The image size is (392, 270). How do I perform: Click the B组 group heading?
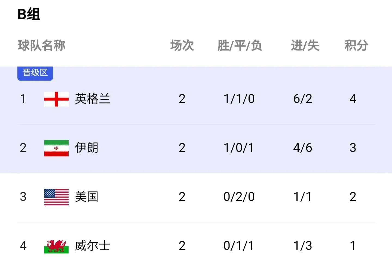29,14
